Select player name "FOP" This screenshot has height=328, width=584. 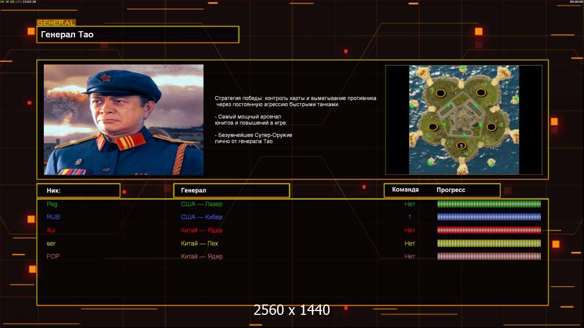pos(53,256)
